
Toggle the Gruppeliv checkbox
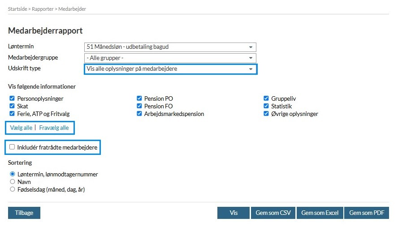(267, 98)
